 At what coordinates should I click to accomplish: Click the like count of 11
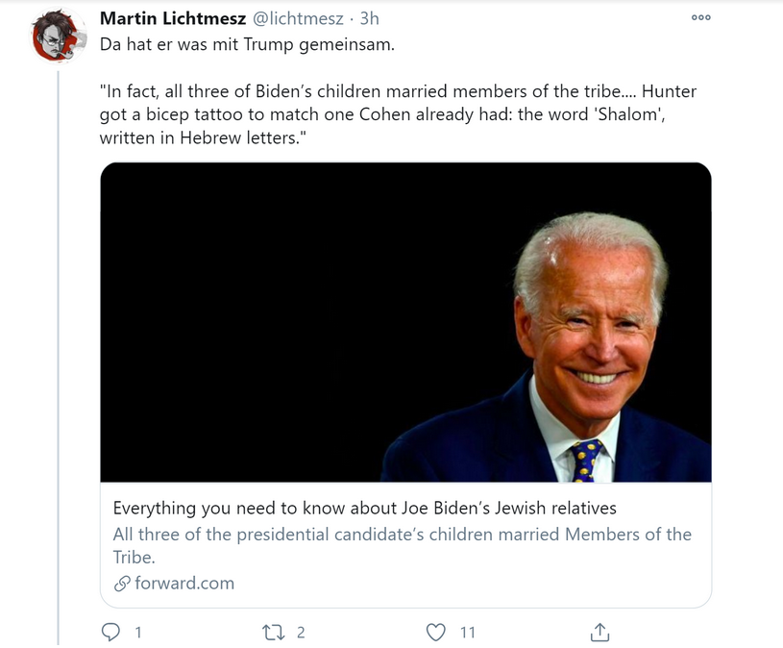coord(468,632)
